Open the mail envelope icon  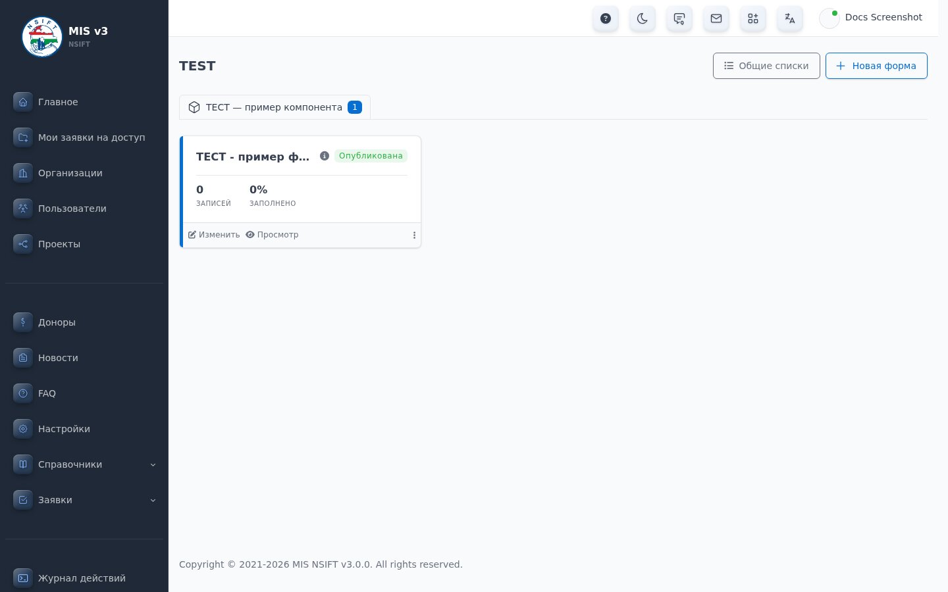click(716, 18)
